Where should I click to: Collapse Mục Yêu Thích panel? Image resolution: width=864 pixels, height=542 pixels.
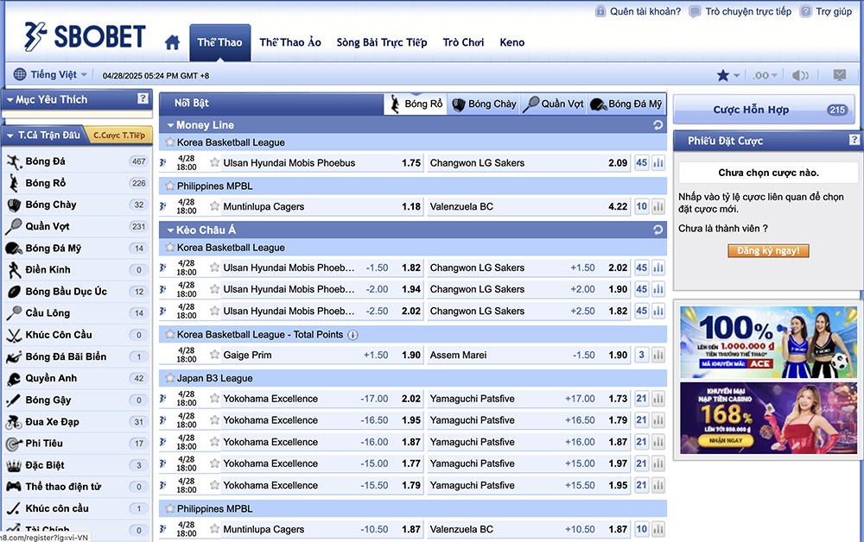[x=10, y=99]
